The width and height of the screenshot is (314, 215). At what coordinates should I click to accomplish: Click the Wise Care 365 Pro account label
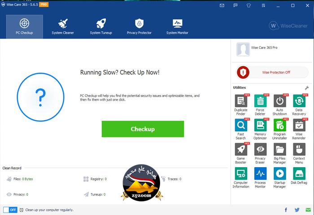264,47
